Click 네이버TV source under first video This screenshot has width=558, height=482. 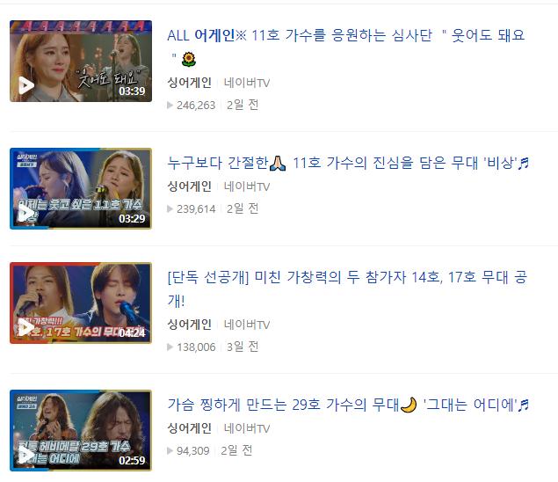pyautogui.click(x=247, y=83)
